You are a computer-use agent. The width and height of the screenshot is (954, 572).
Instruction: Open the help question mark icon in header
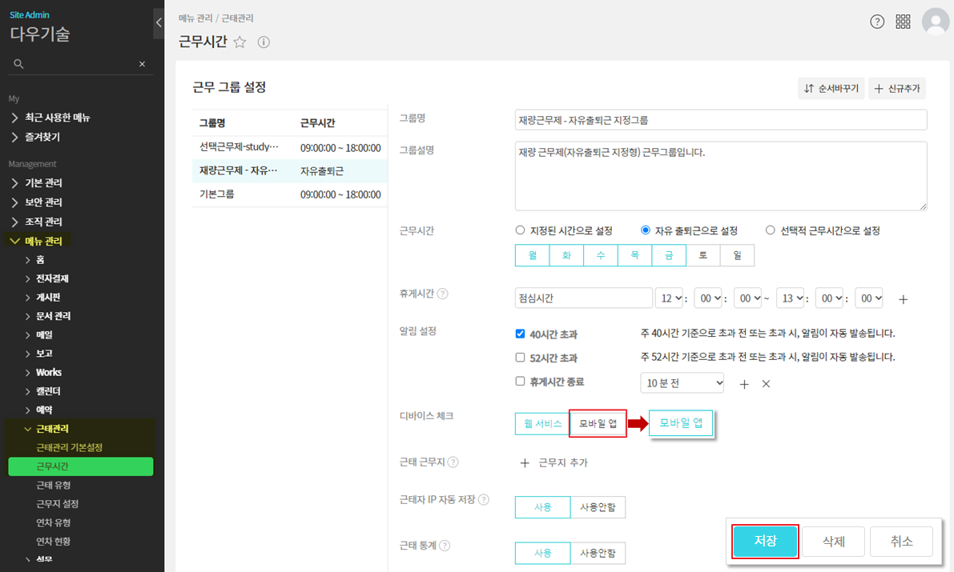coord(877,22)
